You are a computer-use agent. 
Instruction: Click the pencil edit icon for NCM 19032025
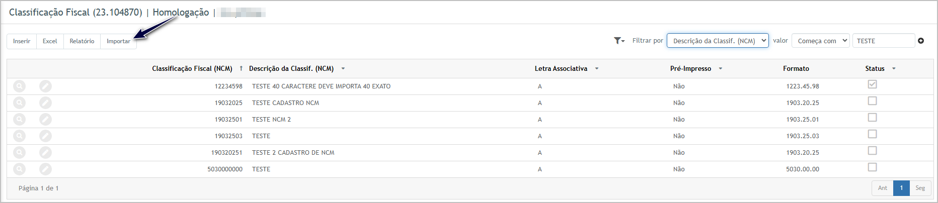point(45,103)
